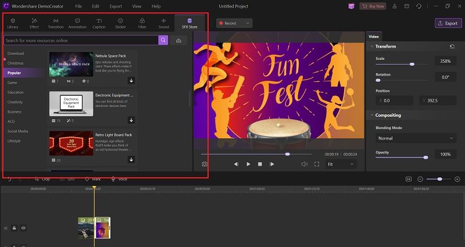Open the File menu
The width and height of the screenshot is (465, 247).
78,6
